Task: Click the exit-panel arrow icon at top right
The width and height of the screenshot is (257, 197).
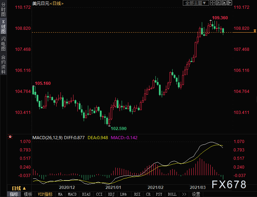Action: click(x=229, y=3)
